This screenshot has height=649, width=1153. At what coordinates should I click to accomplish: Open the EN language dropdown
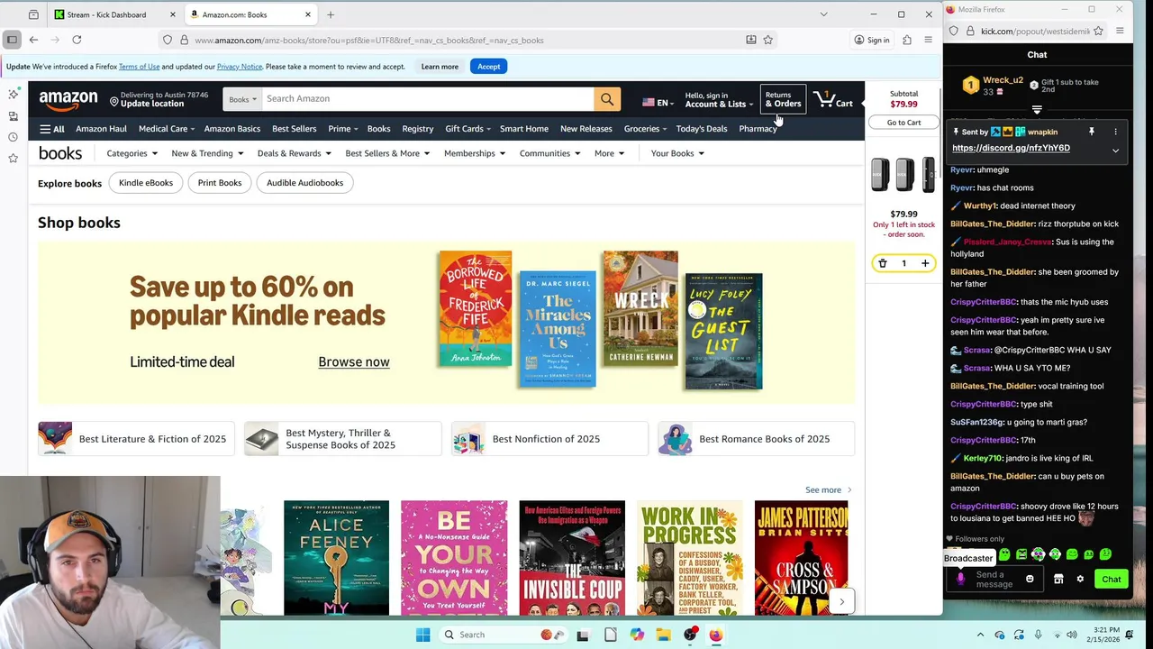click(658, 103)
